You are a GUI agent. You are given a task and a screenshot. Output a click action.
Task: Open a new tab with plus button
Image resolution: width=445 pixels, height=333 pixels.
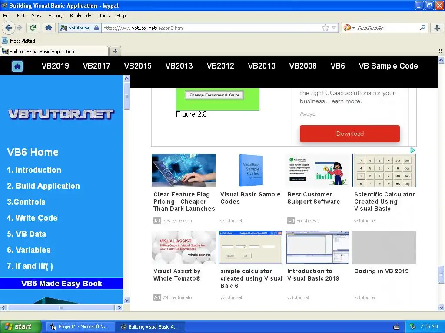tap(115, 51)
